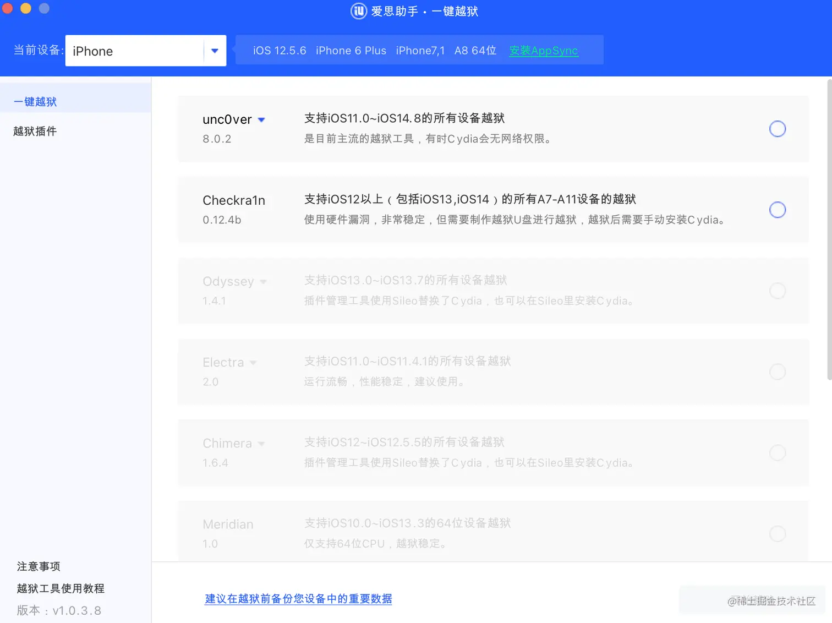Click the 安装AppSync link
The width and height of the screenshot is (832, 623).
tap(544, 51)
